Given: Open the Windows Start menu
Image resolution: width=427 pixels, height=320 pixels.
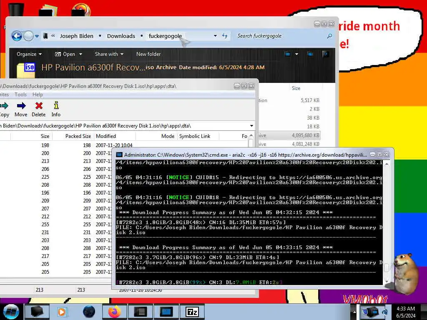Looking at the screenshot, I should coord(11,312).
